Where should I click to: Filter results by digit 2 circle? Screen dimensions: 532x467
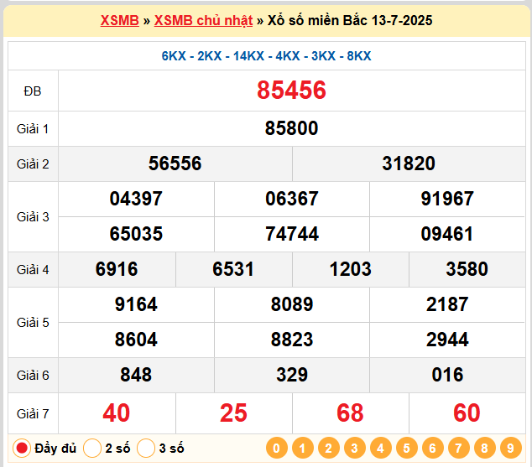(x=328, y=448)
